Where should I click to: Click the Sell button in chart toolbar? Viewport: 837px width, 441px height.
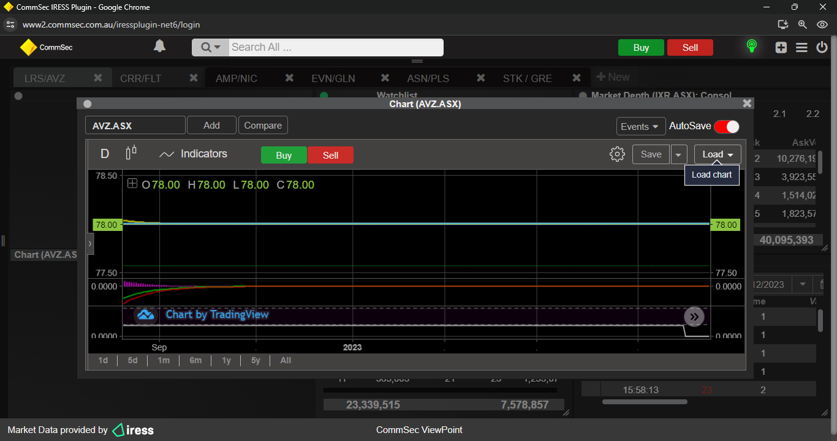[330, 155]
